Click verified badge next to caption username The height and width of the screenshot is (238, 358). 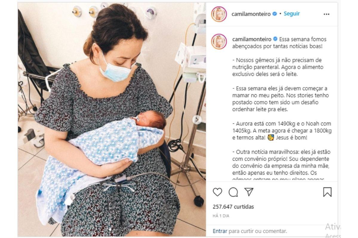275,39
